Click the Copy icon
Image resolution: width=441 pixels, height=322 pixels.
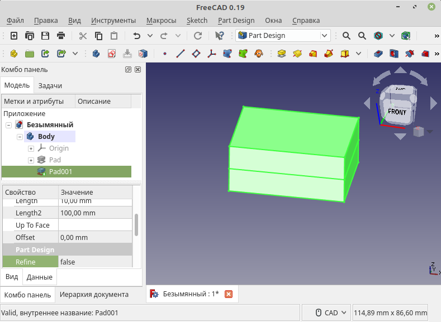pos(98,36)
